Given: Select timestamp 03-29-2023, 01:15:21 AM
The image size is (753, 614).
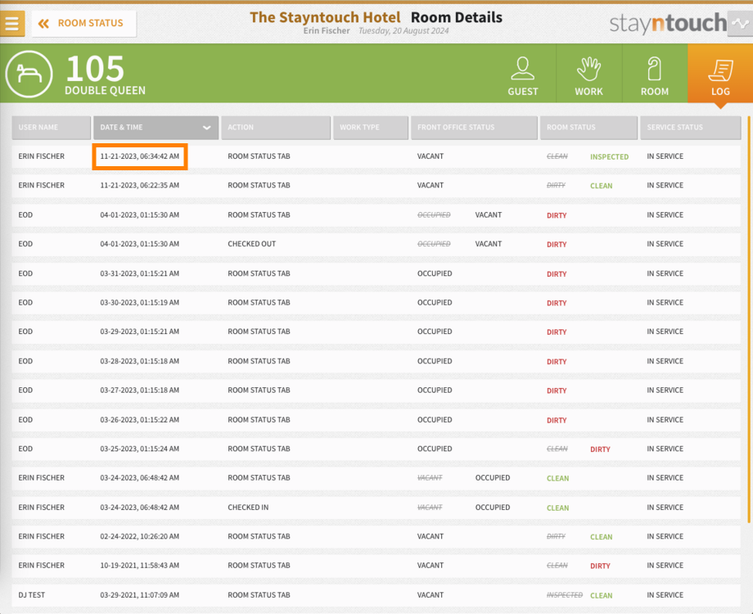Looking at the screenshot, I should (x=140, y=332).
